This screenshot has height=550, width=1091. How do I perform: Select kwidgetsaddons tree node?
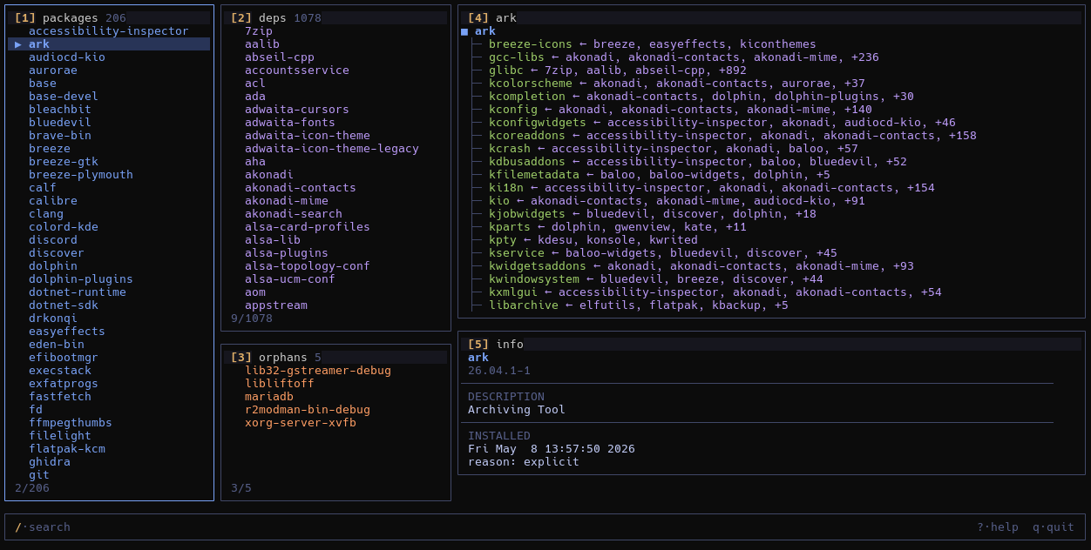point(538,266)
